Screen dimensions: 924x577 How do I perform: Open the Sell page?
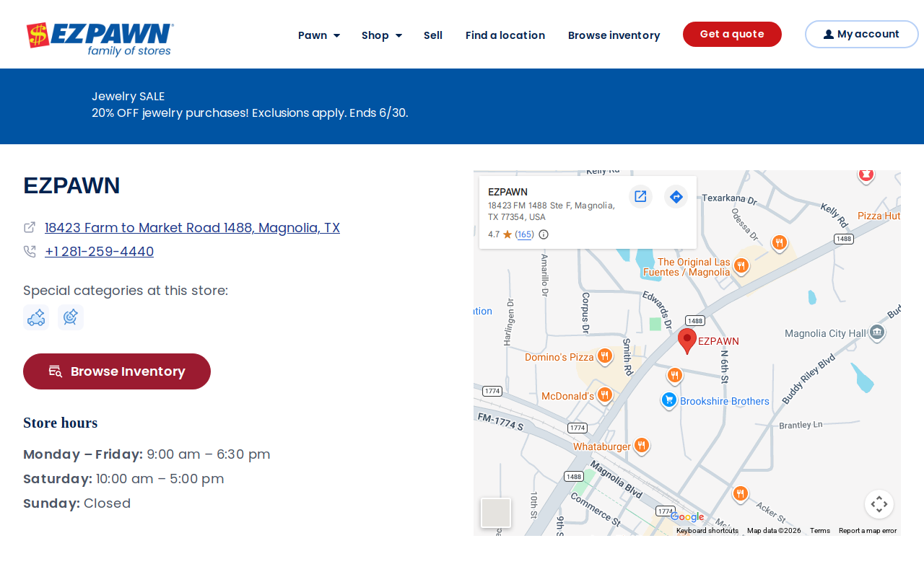point(433,35)
